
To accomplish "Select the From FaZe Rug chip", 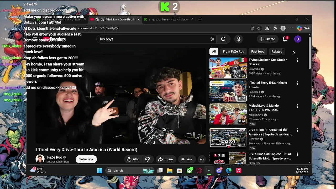I will 233,52.
